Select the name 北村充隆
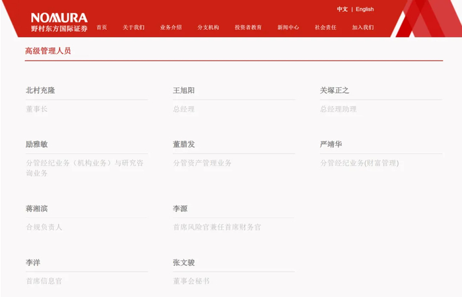 [40, 90]
